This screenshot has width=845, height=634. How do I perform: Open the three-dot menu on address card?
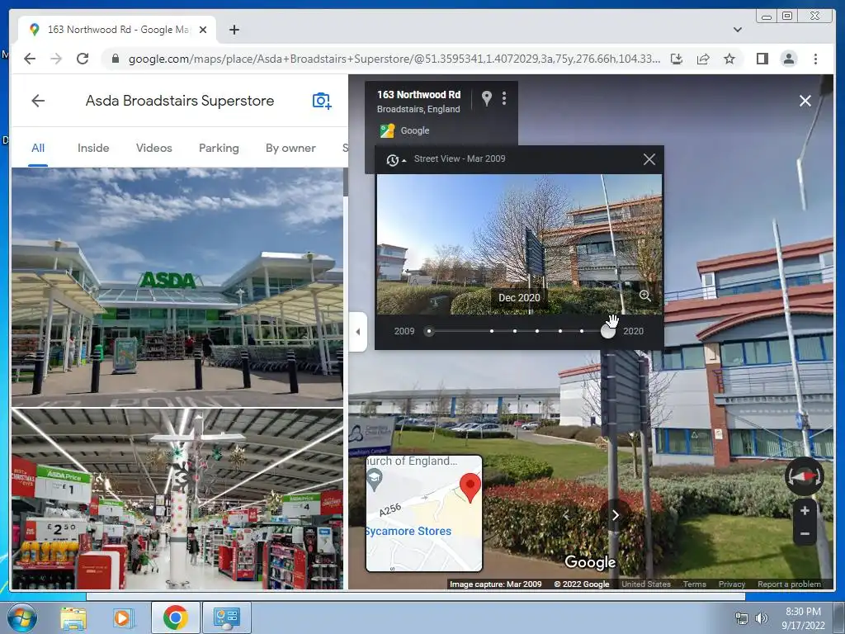pyautogui.click(x=504, y=98)
